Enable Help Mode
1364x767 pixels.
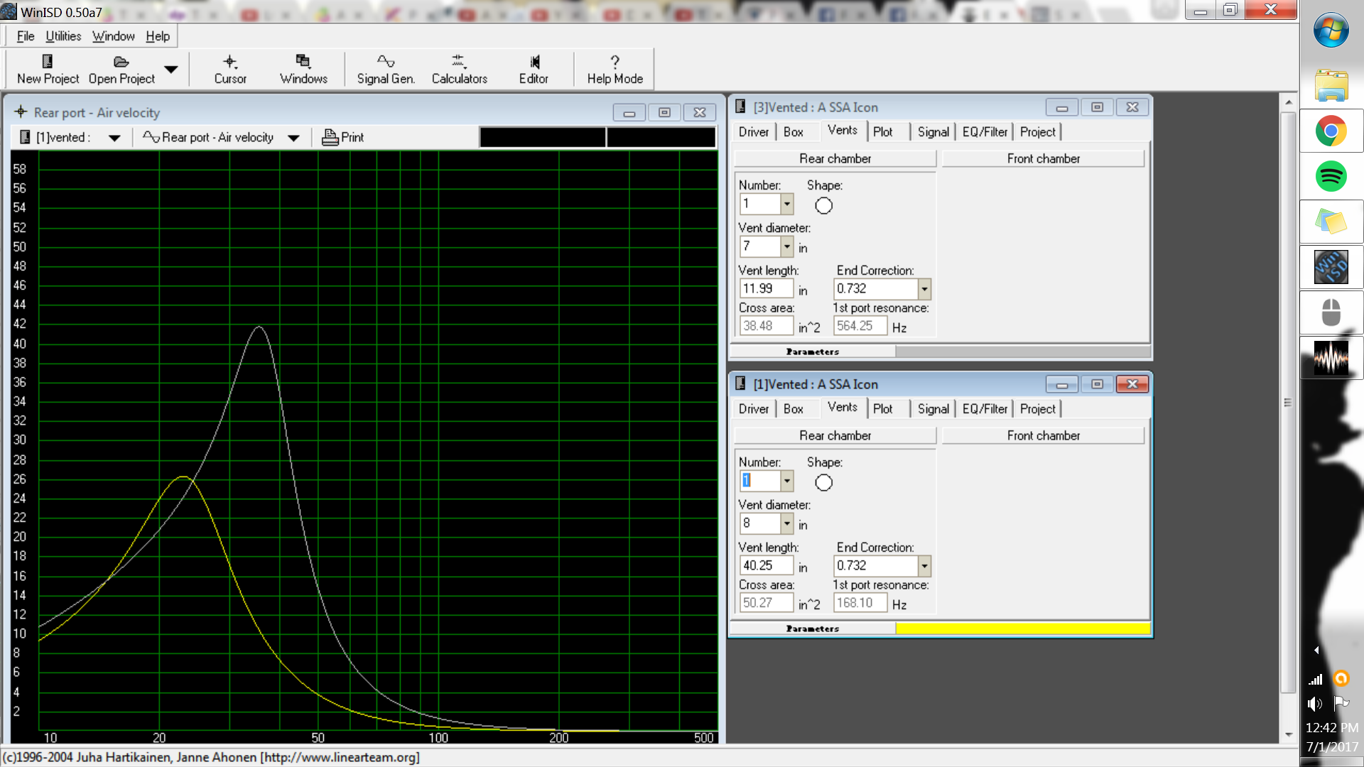coord(615,69)
